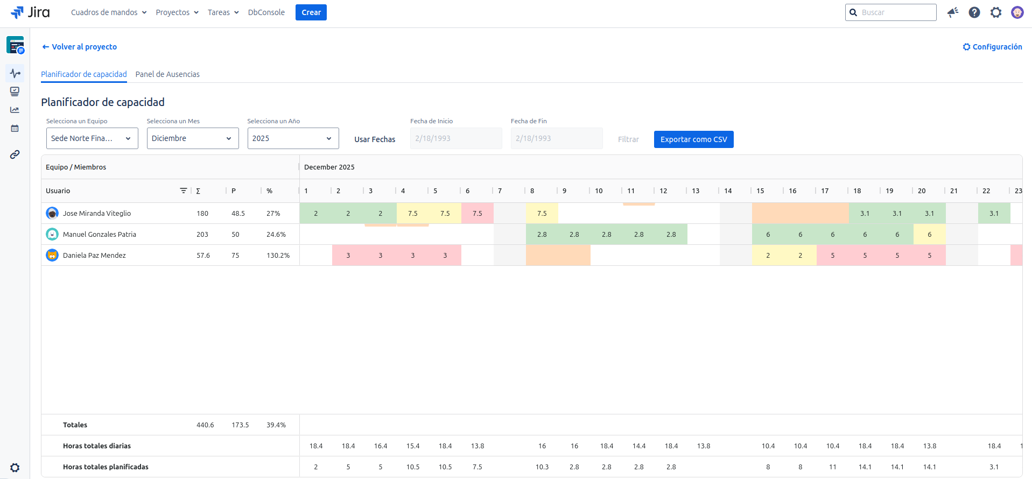Open project settings gear at sidebar bottom
The height and width of the screenshot is (479, 1032).
[15, 467]
